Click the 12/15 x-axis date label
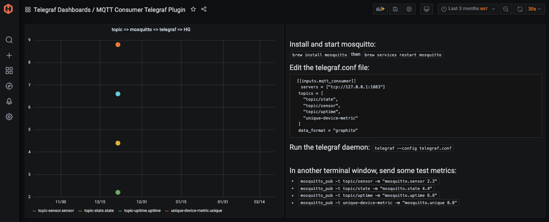The width and height of the screenshot is (549, 222). click(x=100, y=202)
